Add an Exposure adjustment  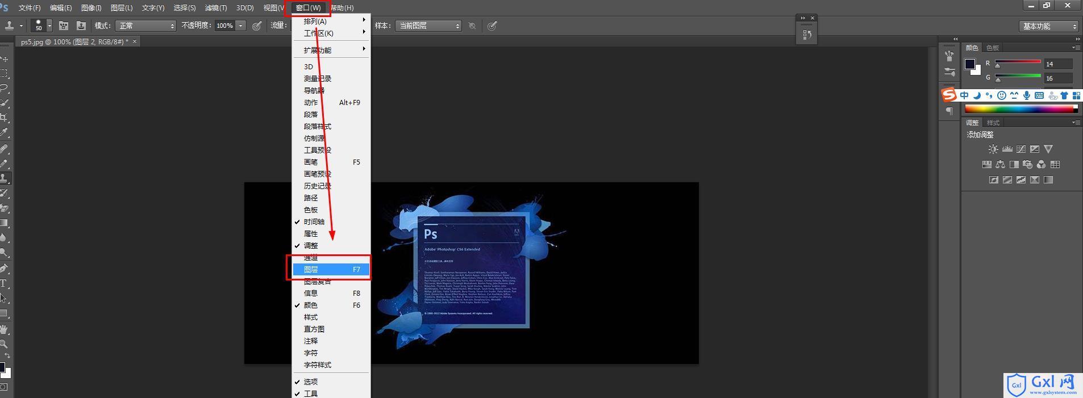click(x=1035, y=149)
